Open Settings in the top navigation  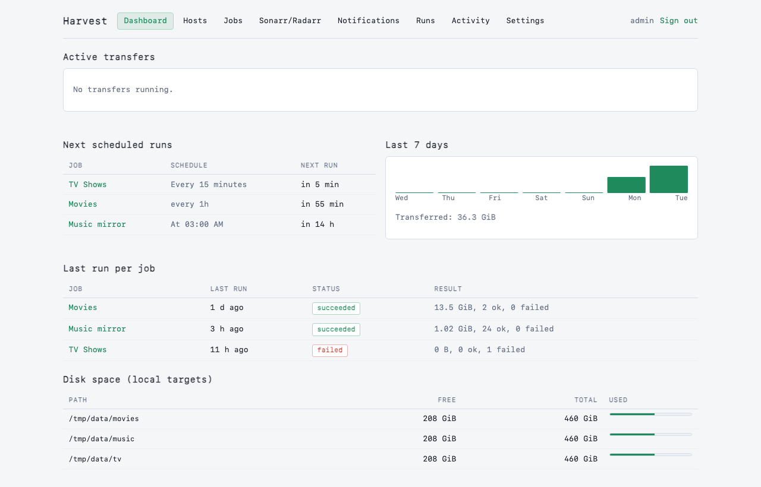[526, 21]
